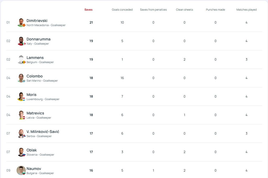Viewport: 268px width, 178px height.
Task: Click Oblak name link
Action: tap(32, 150)
